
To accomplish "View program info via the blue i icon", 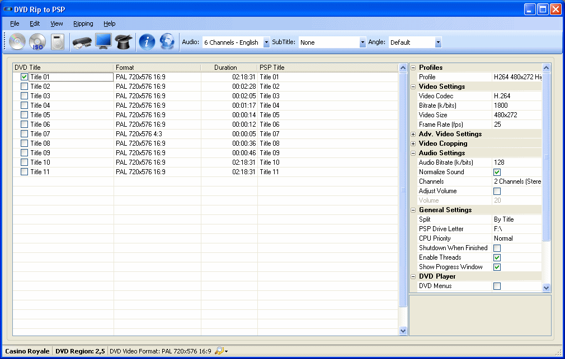I will pos(147,42).
